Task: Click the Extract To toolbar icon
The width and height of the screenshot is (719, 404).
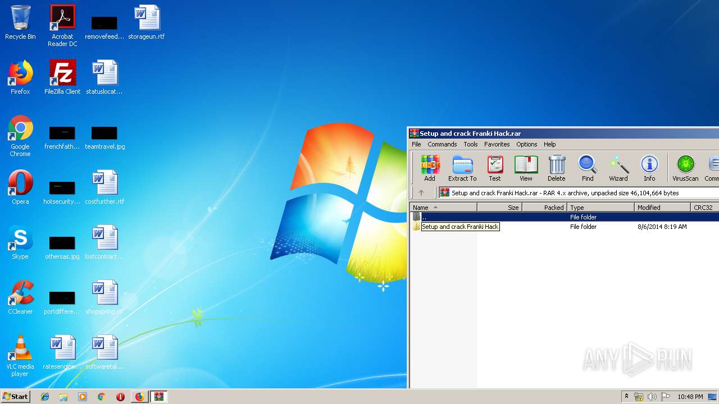Action: point(462,168)
